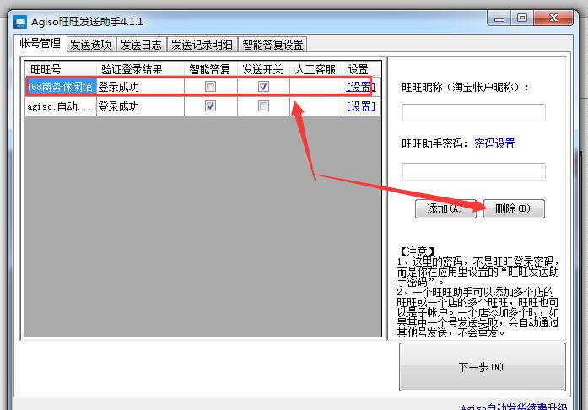
Task: Enable 发送开关 for agiso:自动 row
Action: pos(263,106)
